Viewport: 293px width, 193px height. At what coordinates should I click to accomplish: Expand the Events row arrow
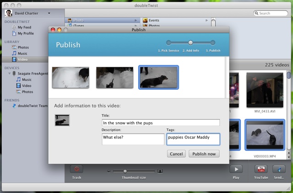point(206,20)
